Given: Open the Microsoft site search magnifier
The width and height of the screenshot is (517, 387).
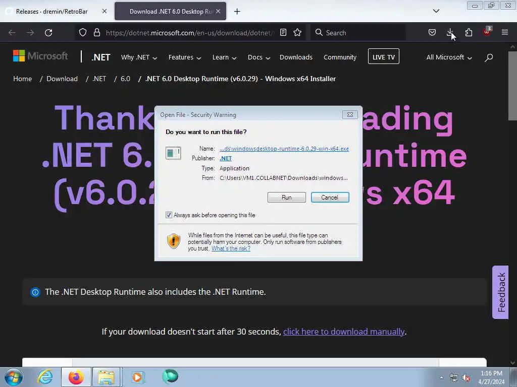Looking at the screenshot, I should (489, 57).
